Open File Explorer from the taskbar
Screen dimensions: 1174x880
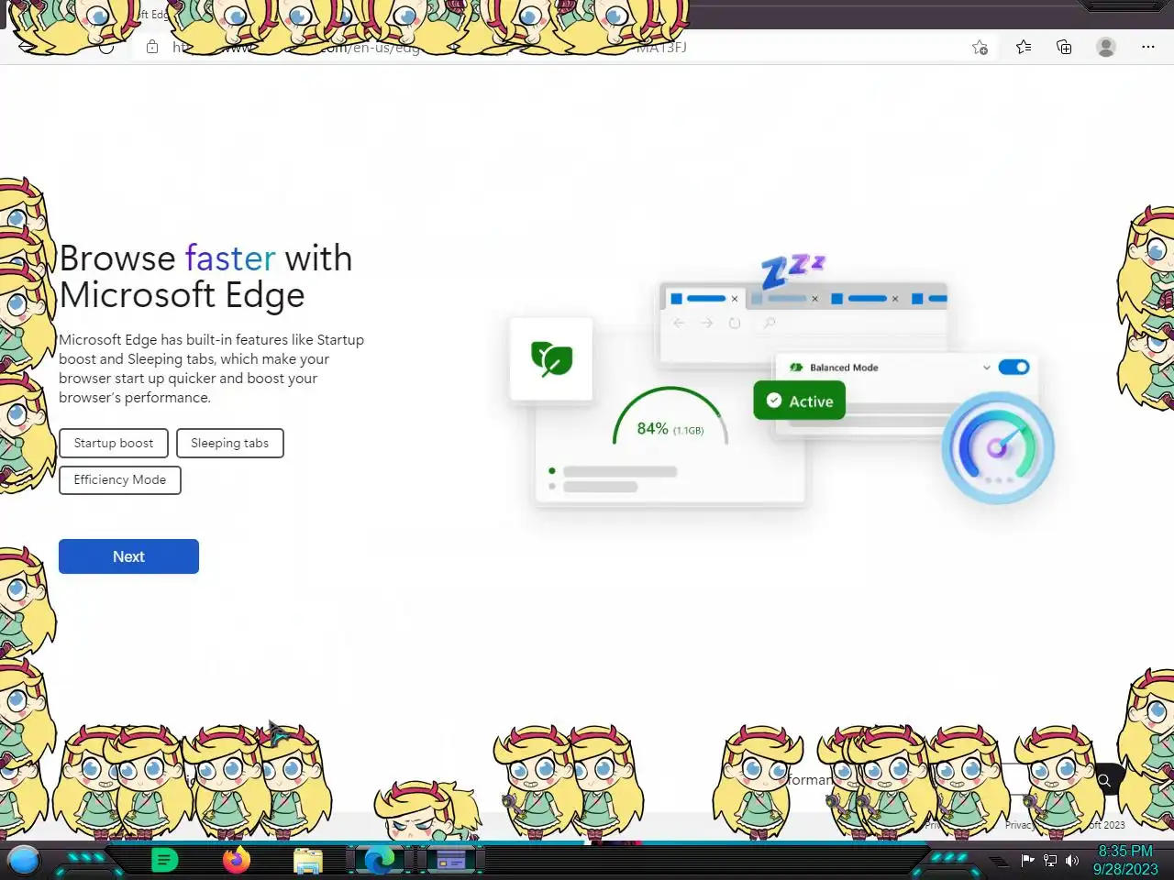(x=308, y=861)
